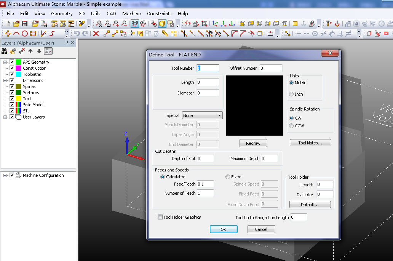Click the Zoom Window magnifier icon
The height and width of the screenshot is (261, 393).
point(108,24)
